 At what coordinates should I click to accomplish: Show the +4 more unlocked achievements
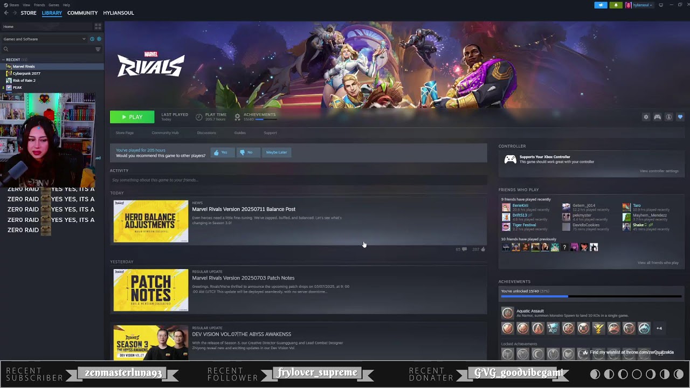(x=659, y=328)
